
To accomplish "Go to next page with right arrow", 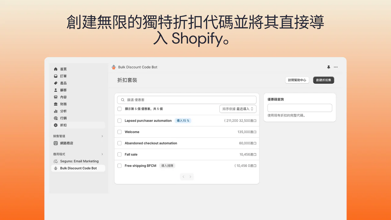I will click(x=190, y=177).
